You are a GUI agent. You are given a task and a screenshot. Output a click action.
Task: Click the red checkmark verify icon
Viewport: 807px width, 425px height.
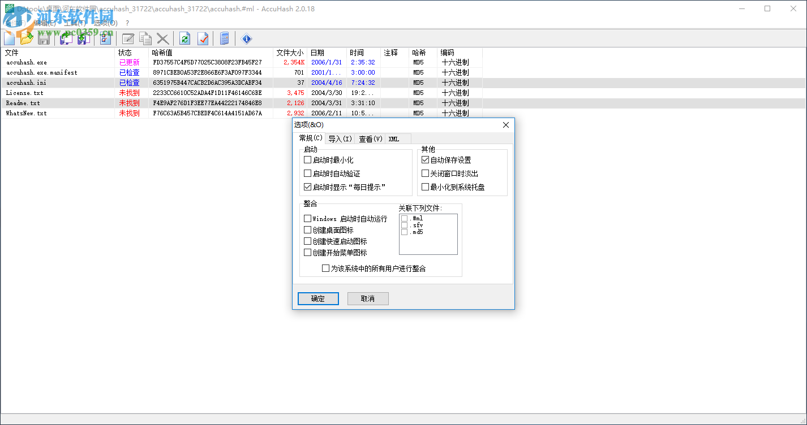[203, 38]
